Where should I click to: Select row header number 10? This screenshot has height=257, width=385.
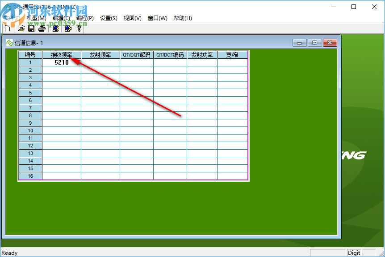30,131
